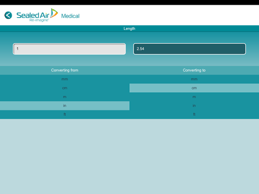This screenshot has height=194, width=259.
Task: Click the Converting from column header
Action: [x=65, y=70]
